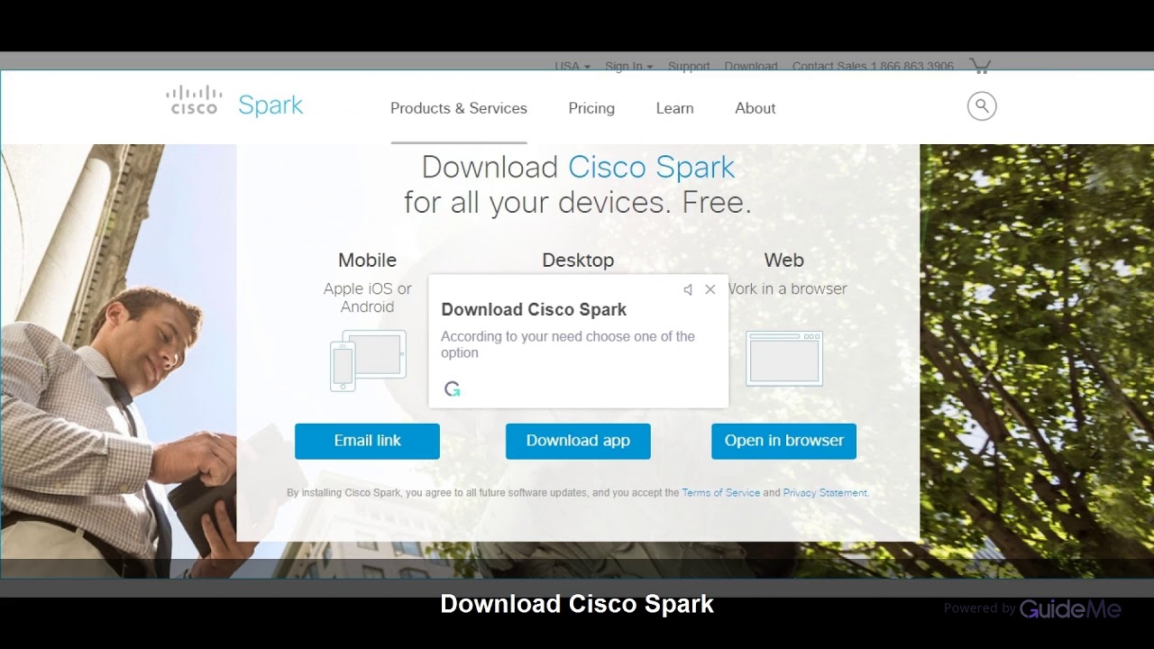Image resolution: width=1154 pixels, height=649 pixels.
Task: Click the Email link button
Action: click(367, 441)
